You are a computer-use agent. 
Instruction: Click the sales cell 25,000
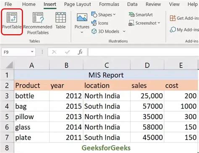tap(147, 96)
